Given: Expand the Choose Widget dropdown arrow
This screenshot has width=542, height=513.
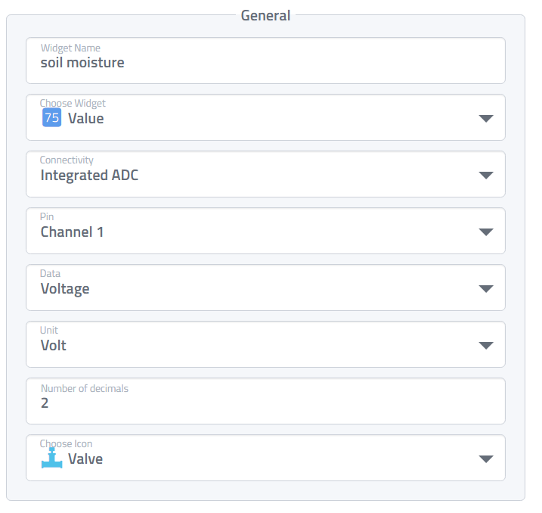Looking at the screenshot, I should pos(486,119).
